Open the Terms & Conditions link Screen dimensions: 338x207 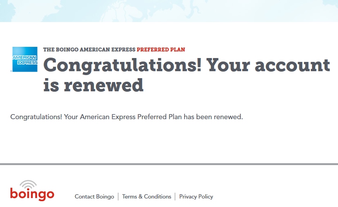point(147,197)
